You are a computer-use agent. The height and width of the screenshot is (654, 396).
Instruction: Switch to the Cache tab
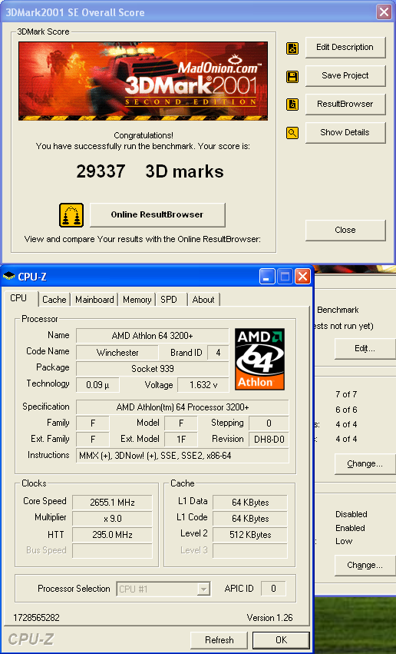(x=54, y=300)
